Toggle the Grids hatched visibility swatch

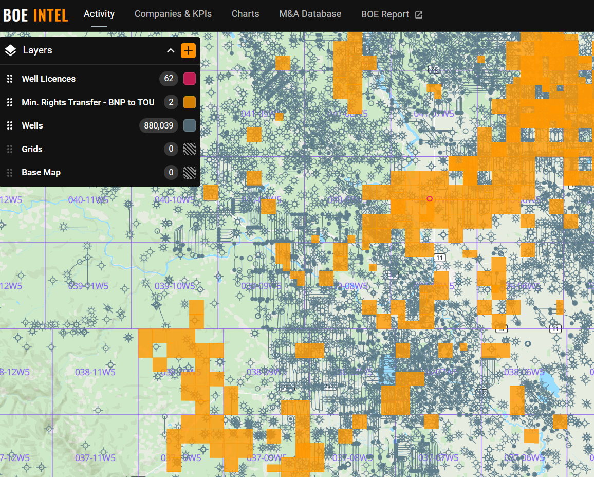pos(190,149)
